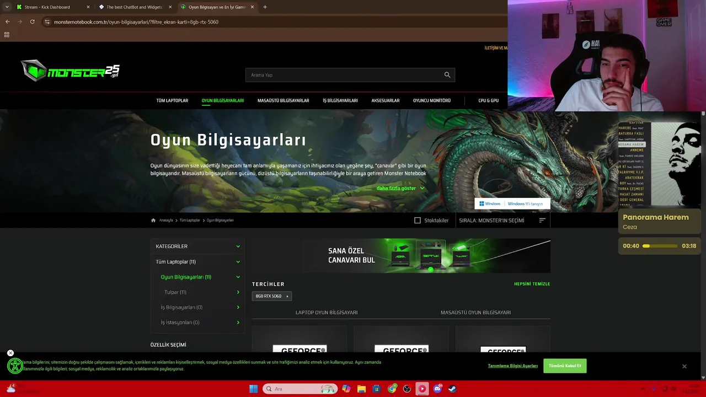Click the address bar URL
This screenshot has width=706, height=397.
point(136,22)
